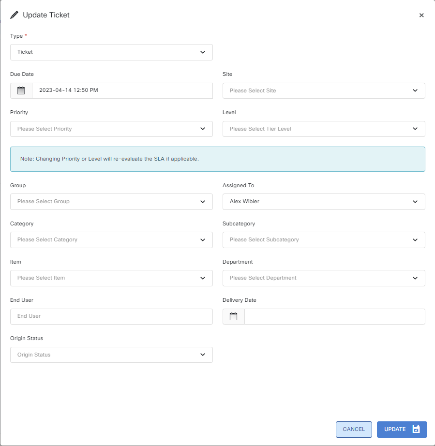This screenshot has height=446, width=435.
Task: Click the Delivery Date calendar icon
Action: (x=233, y=316)
